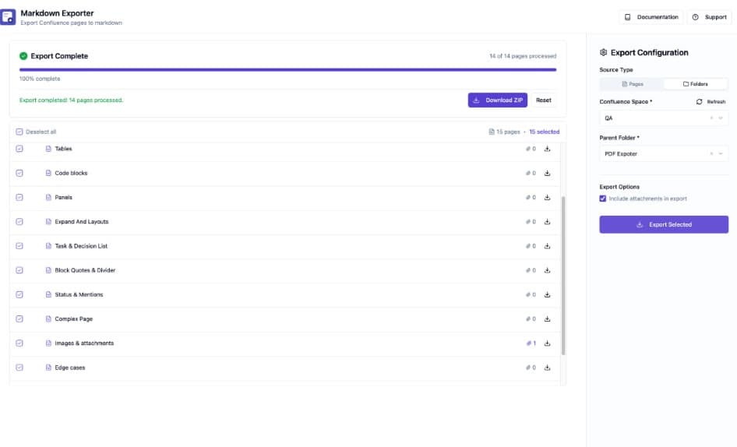The image size is (737, 447).
Task: Uncheck the Complex Page checkbox
Action: tap(19, 319)
